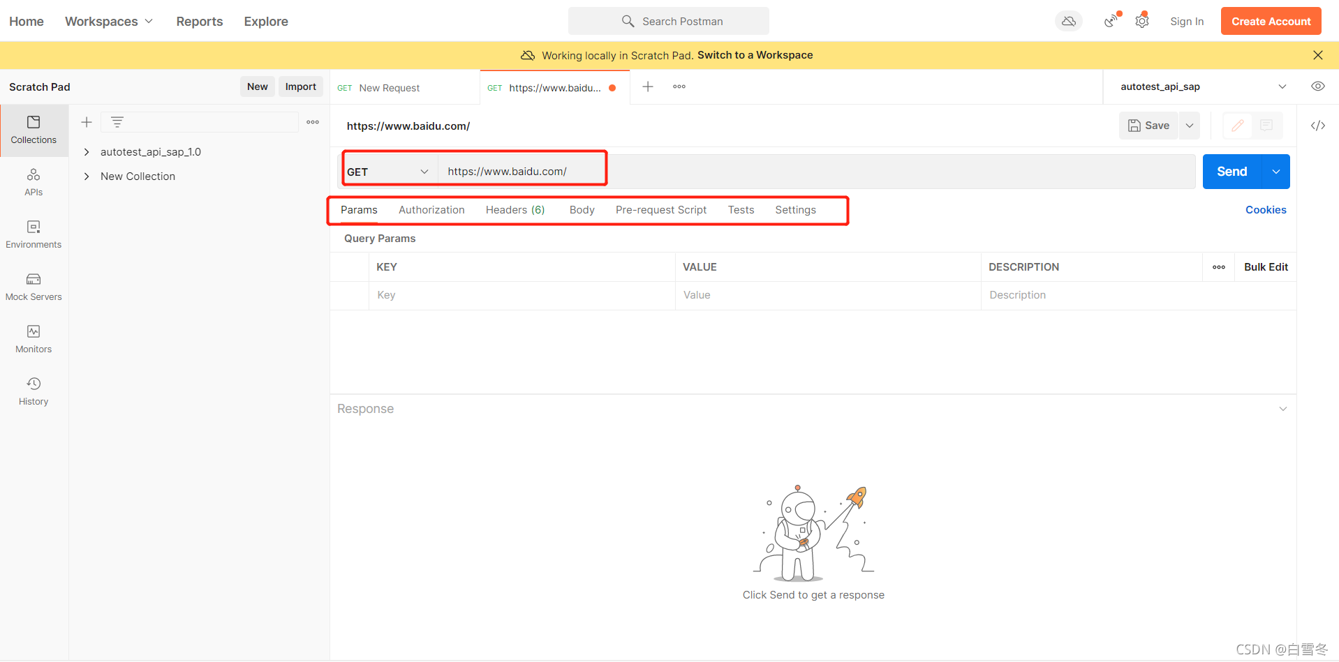Open the tab bar more options menu

[679, 86]
